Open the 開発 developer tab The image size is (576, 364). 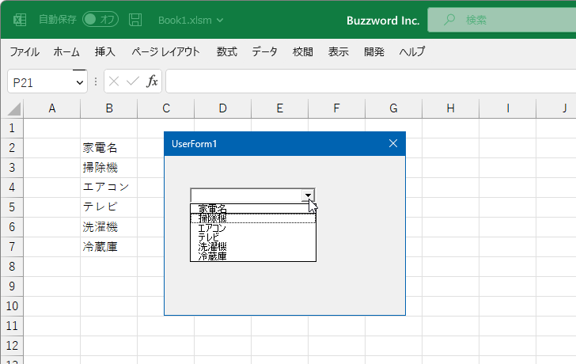click(374, 51)
